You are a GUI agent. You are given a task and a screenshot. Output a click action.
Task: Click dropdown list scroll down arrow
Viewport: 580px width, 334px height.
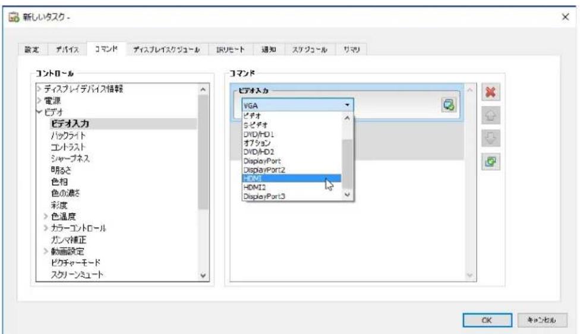(347, 194)
